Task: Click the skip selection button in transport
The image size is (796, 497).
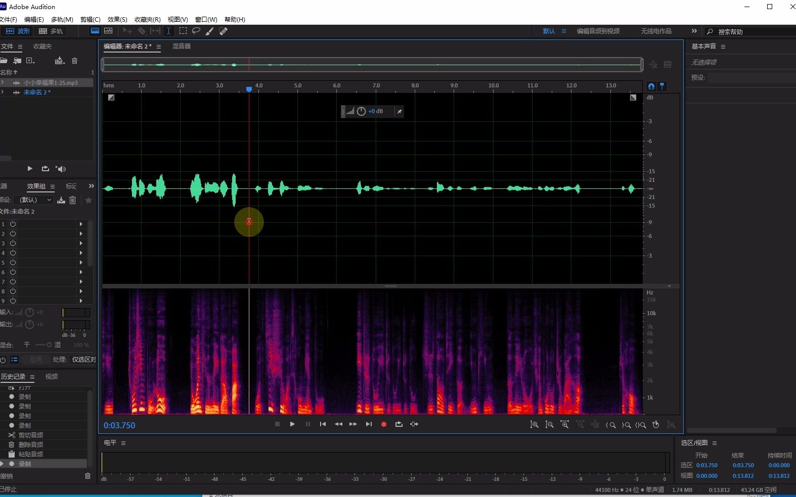Action: click(x=414, y=424)
